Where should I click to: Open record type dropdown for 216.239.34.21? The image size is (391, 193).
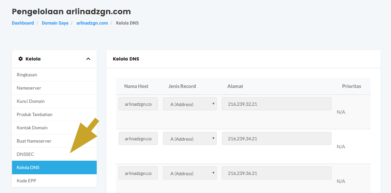tap(190, 138)
